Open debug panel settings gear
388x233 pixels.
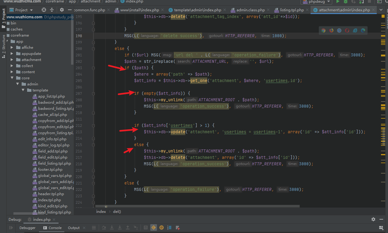[373, 219]
